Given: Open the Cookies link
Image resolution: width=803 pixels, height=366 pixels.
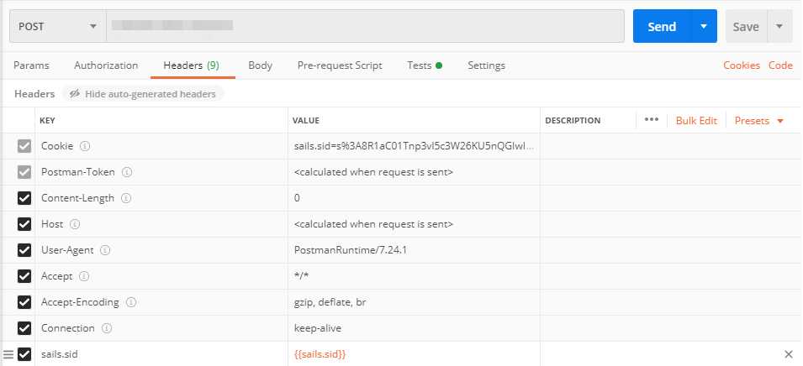Looking at the screenshot, I should point(741,65).
